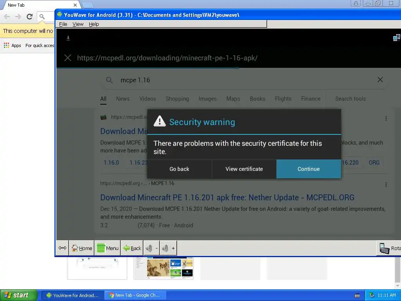
Task: Select the All search tab
Action: pos(103,99)
